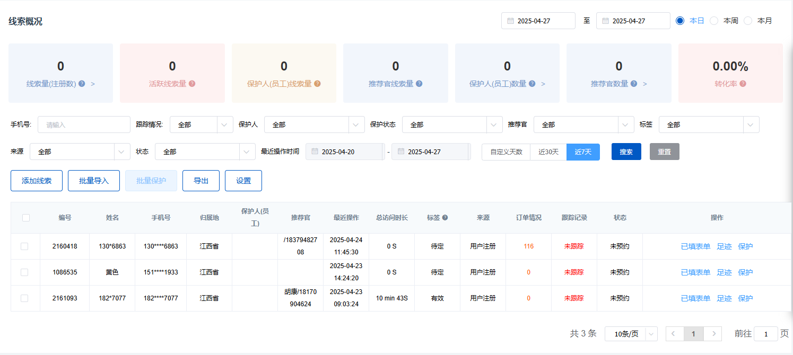Click the 添加线索 button
Viewport: 793px width, 355px height.
(x=37, y=181)
